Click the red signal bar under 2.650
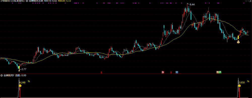The image size is (252, 98). 239,92
